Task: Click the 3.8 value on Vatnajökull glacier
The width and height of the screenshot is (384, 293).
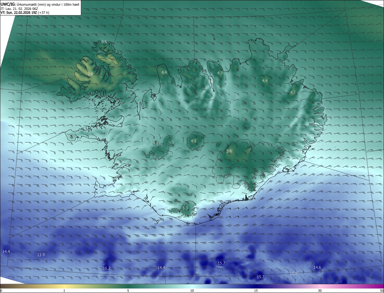Action: pos(229,151)
